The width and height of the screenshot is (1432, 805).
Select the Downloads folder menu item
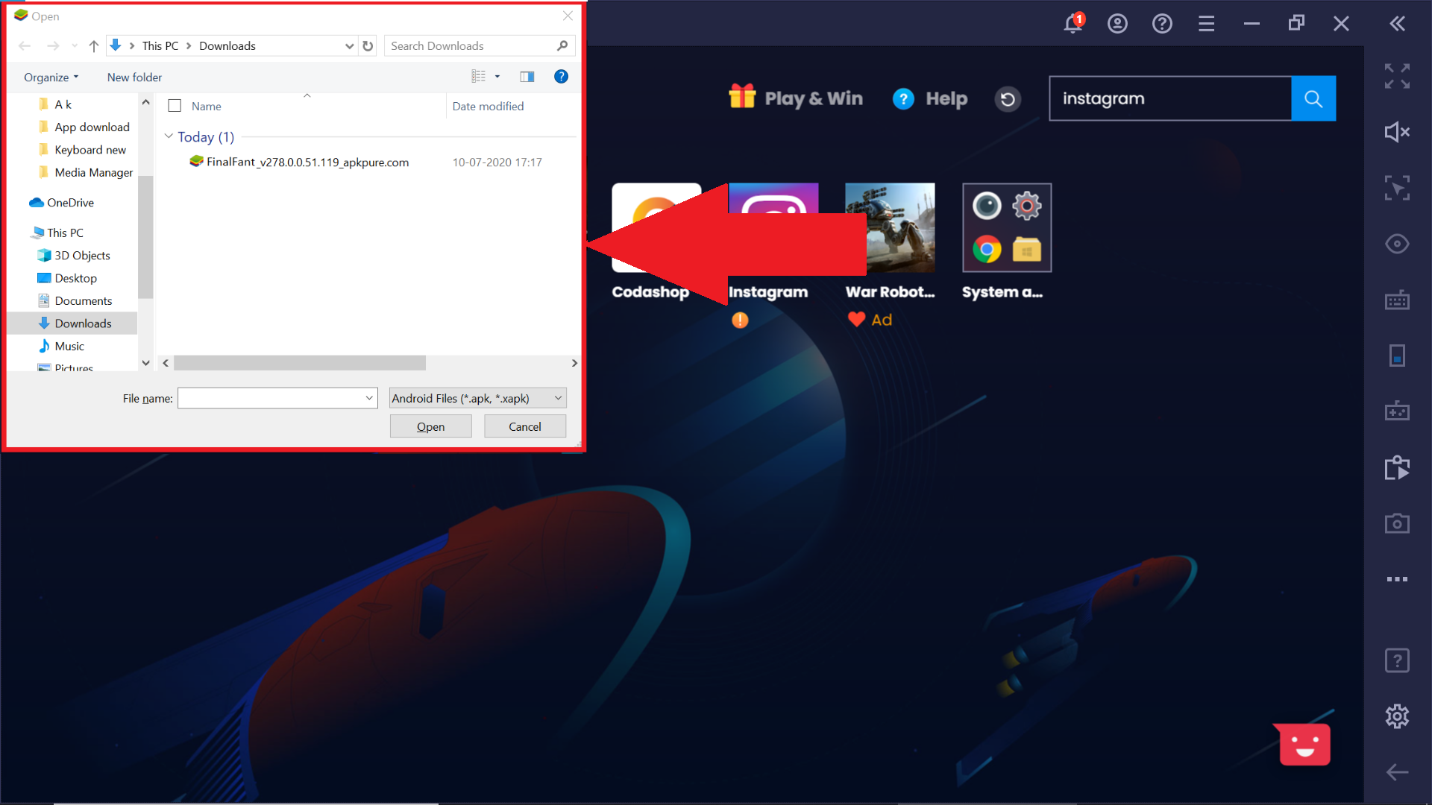point(84,323)
